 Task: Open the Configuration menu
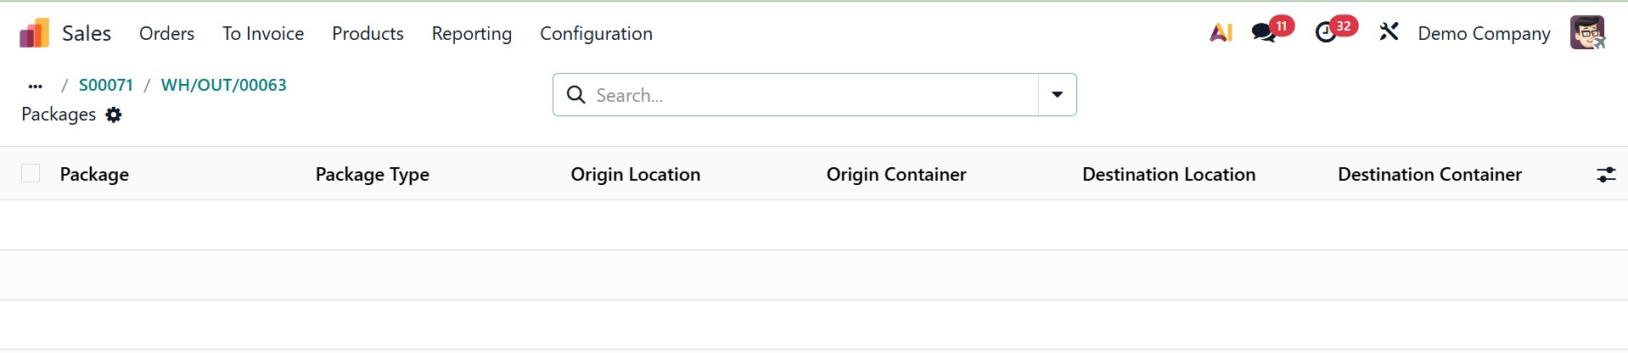tap(596, 33)
